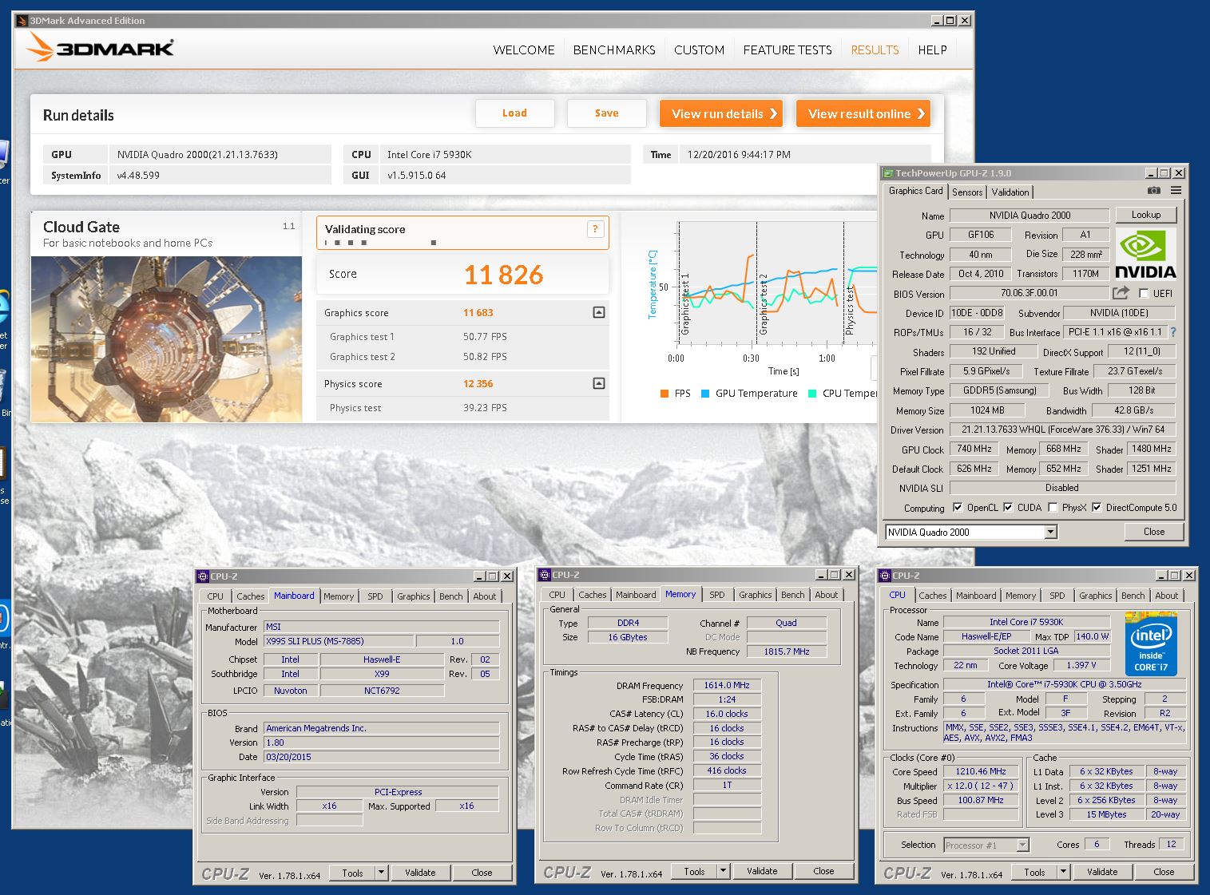Click the Cloud Gate benchmark thumbnail

click(167, 339)
